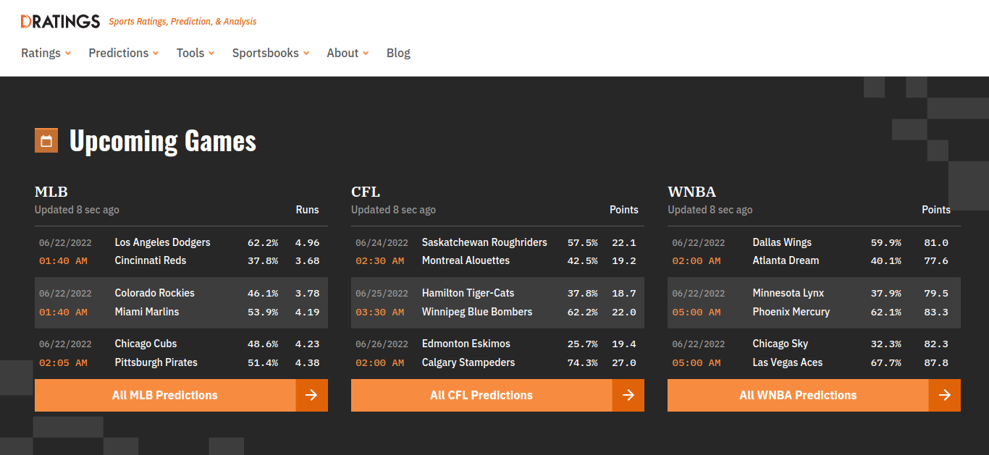Expand the About menu chevron
This screenshot has width=989, height=455.
coord(366,53)
